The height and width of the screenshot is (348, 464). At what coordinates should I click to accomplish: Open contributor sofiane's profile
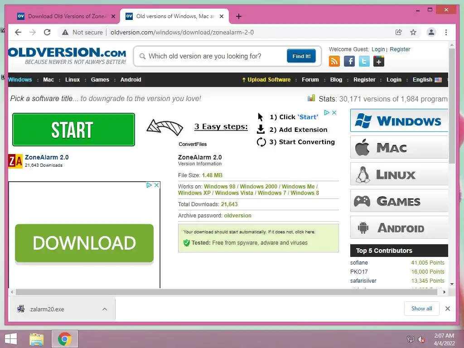[x=359, y=262]
